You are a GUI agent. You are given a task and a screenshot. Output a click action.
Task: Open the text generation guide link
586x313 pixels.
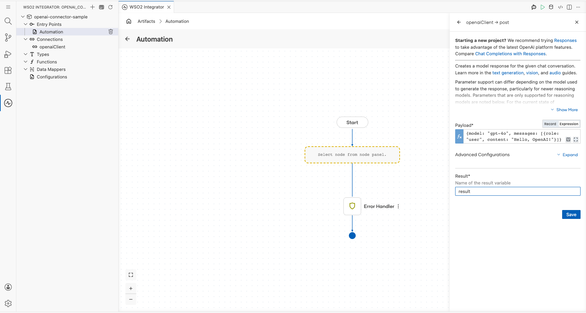click(x=508, y=73)
